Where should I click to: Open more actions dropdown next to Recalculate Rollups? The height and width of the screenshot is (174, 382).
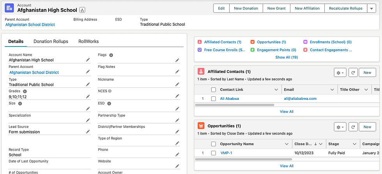coord(371,8)
